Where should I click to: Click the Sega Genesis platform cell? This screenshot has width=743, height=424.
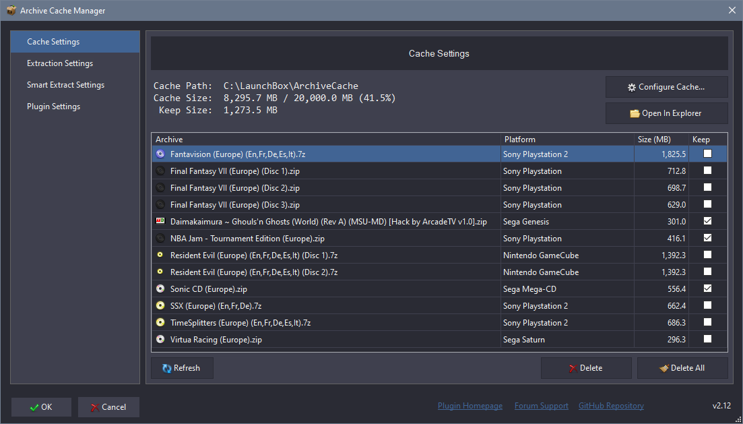click(567, 222)
